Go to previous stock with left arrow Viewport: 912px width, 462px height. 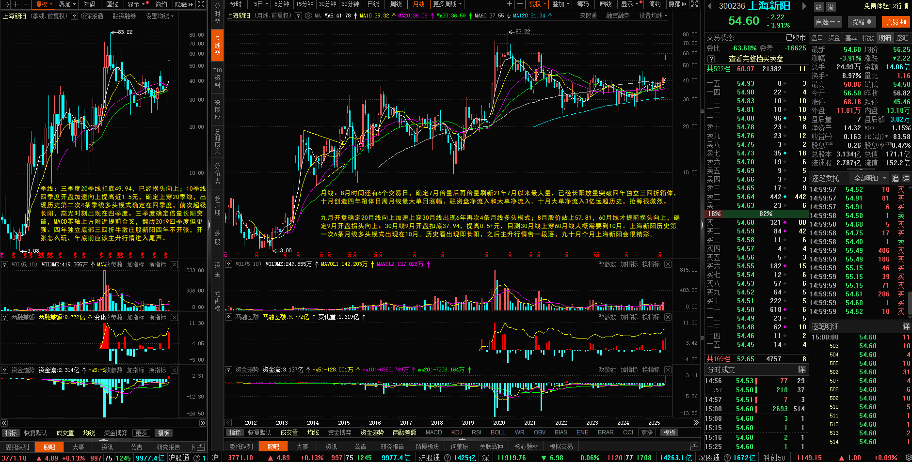click(x=709, y=6)
